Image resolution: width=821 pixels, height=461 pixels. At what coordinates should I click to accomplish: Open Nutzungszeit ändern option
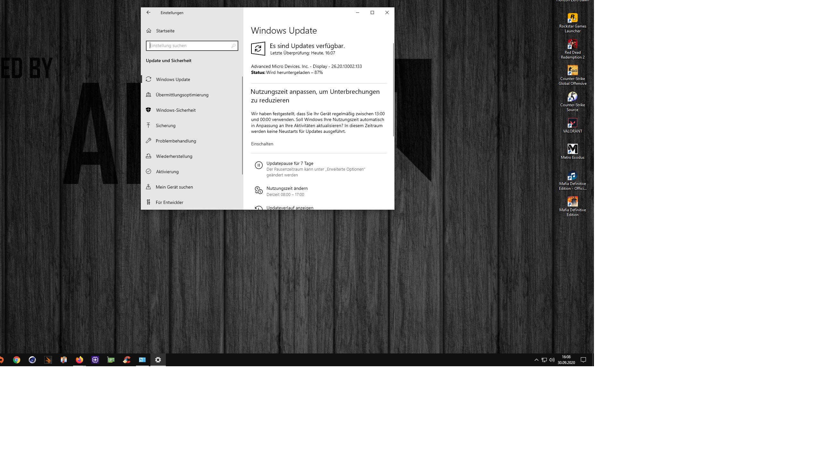point(287,189)
